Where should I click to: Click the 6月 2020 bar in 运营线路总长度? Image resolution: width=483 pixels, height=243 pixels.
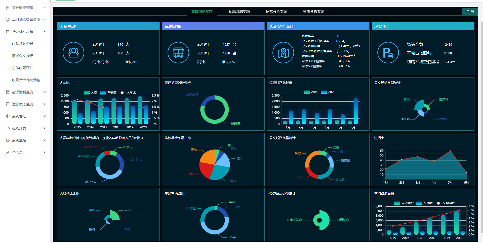[356, 111]
